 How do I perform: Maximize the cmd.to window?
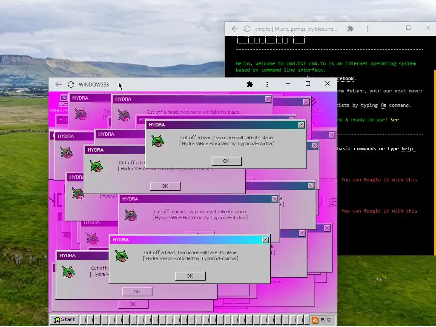point(408,28)
